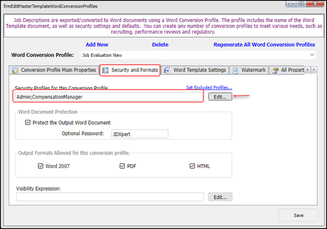The image size is (327, 229).
Task: Select the Security and Formats tab
Action: click(130, 70)
